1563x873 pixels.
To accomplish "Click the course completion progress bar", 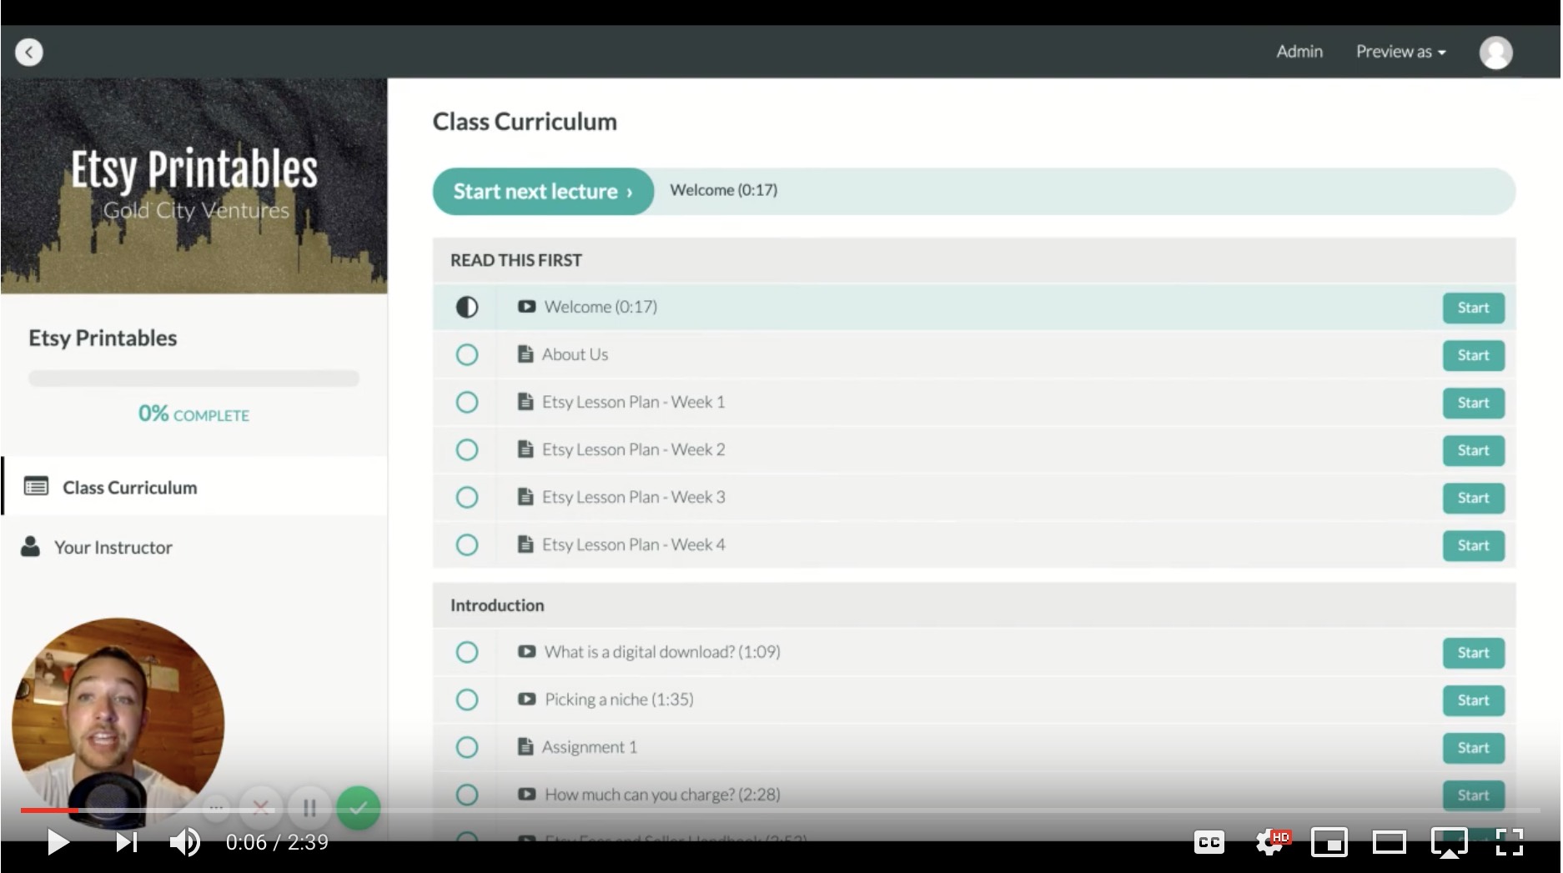I will pyautogui.click(x=193, y=379).
